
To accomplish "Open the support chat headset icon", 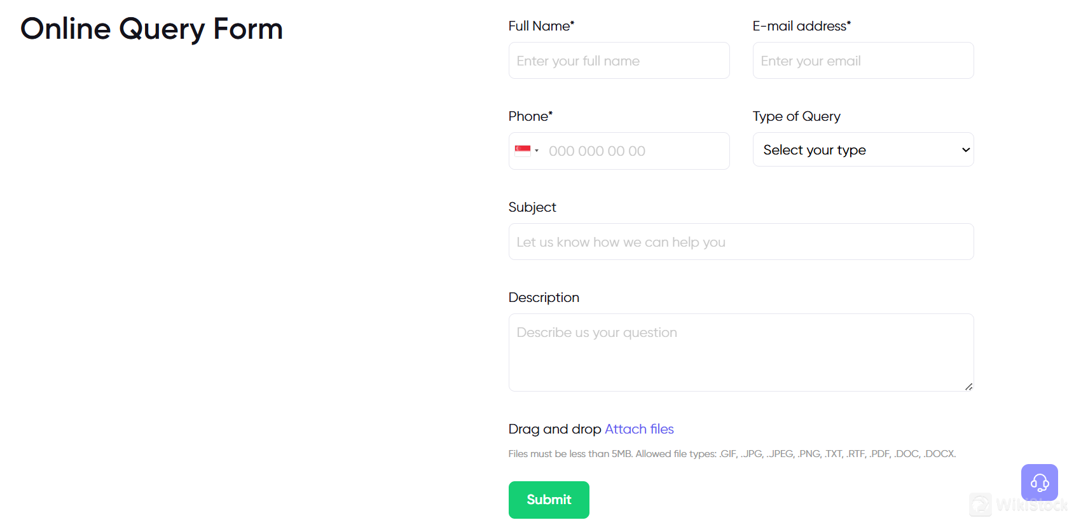I will (1039, 483).
